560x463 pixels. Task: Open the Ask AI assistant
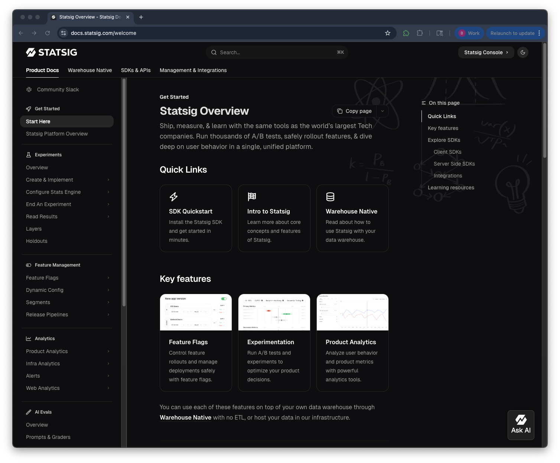click(x=521, y=425)
